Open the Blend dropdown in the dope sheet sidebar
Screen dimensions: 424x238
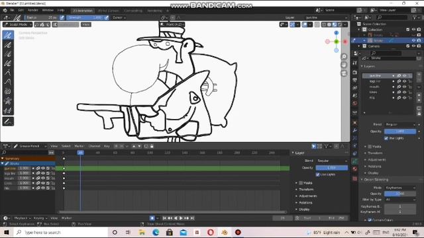(x=332, y=161)
